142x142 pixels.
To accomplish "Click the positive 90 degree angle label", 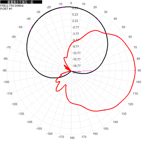I will (139, 70).
